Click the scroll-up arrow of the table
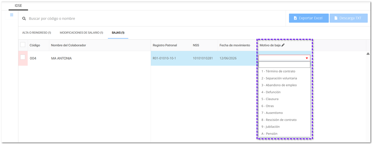Image resolution: width=373 pixels, height=145 pixels. (368, 54)
